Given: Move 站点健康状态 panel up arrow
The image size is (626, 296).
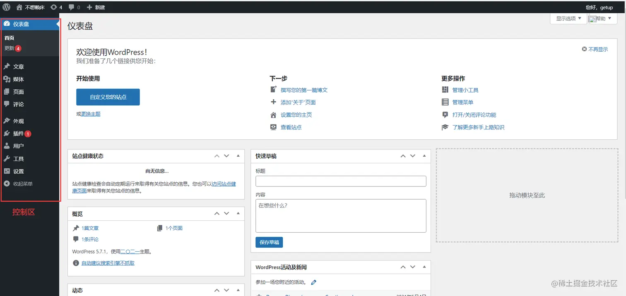Looking at the screenshot, I should point(217,156).
